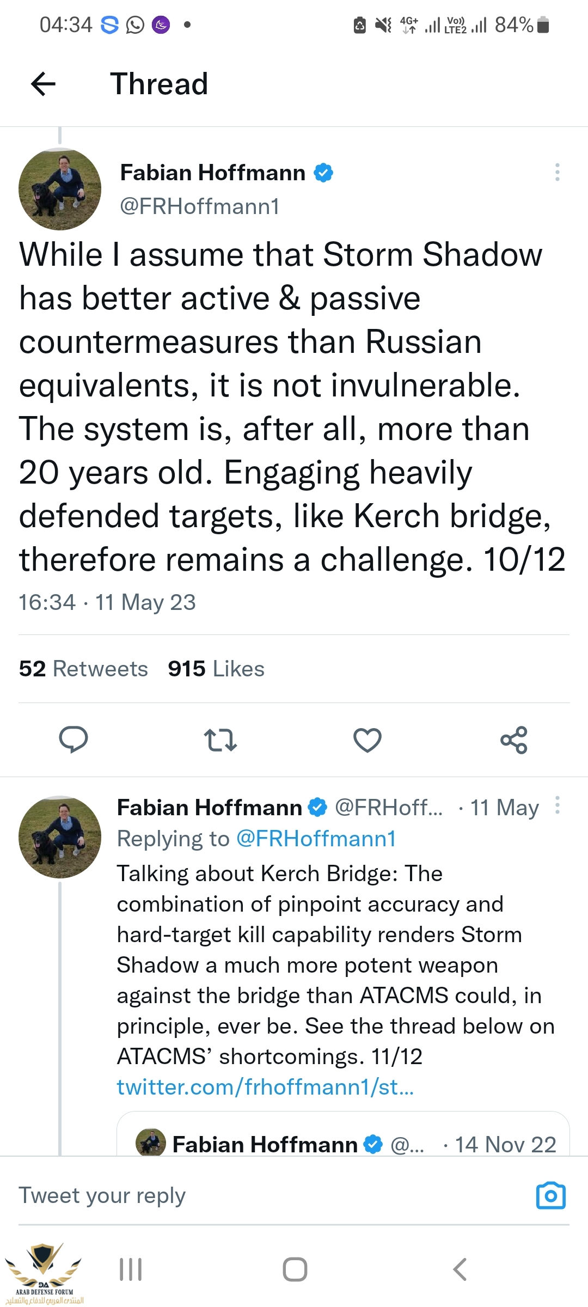The image size is (588, 1307).
Task: Open Fabian Hoffmann's main tweet avatar
Action: [60, 189]
